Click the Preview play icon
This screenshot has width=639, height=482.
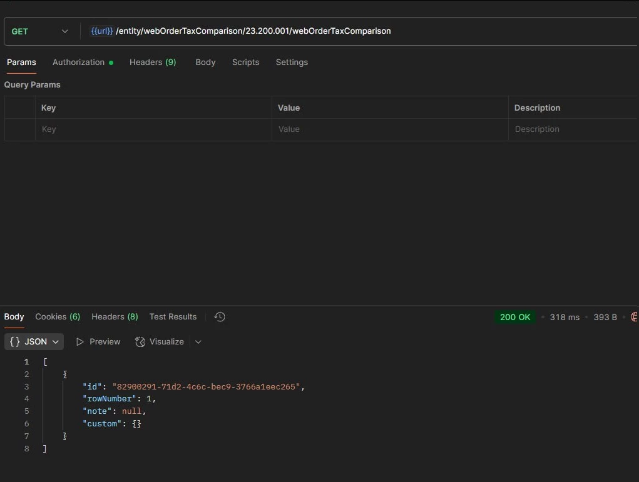pyautogui.click(x=79, y=341)
